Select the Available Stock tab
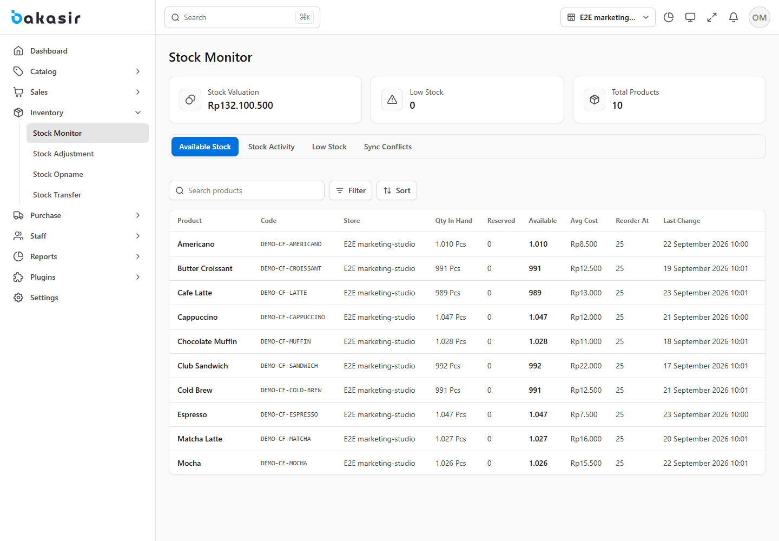This screenshot has width=779, height=541. pyautogui.click(x=205, y=147)
